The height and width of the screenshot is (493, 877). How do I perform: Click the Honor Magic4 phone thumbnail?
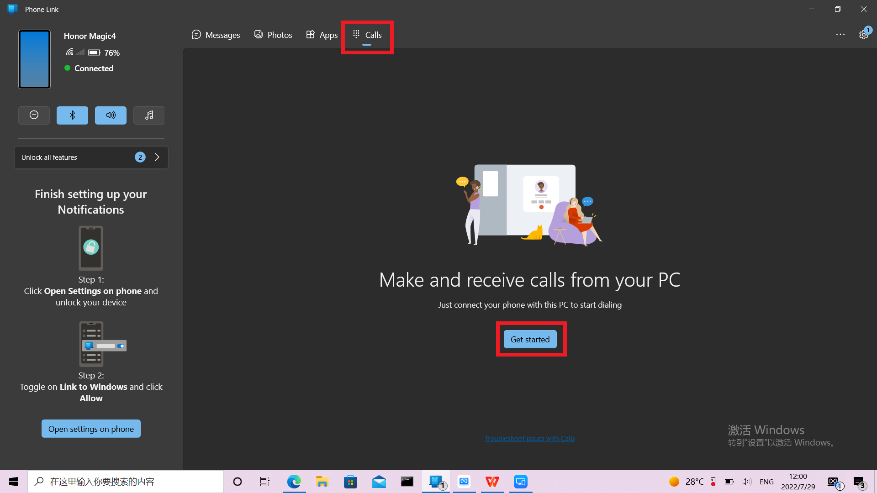click(34, 59)
